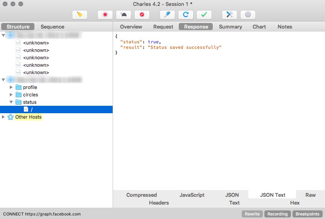
Task: Open the Summary tab
Action: pyautogui.click(x=230, y=27)
